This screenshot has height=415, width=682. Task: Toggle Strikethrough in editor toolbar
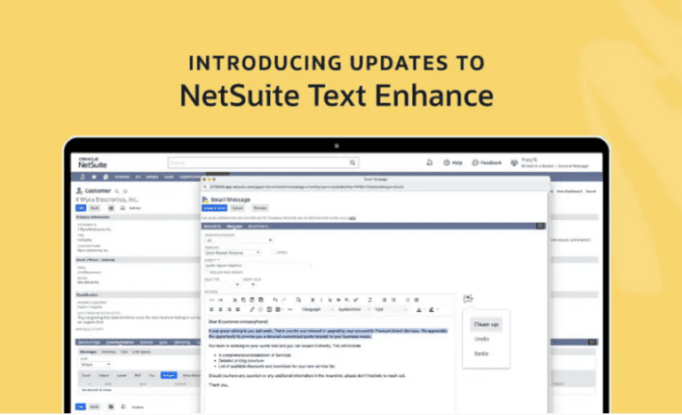(x=338, y=300)
